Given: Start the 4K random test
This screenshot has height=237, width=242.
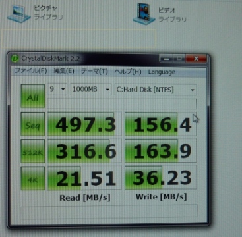Looking at the screenshot, I should coord(33,178).
